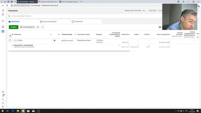Screen dimensions: 201x113
Task: Tick the Трафик campaign checkbox
Action: pos(10,40)
